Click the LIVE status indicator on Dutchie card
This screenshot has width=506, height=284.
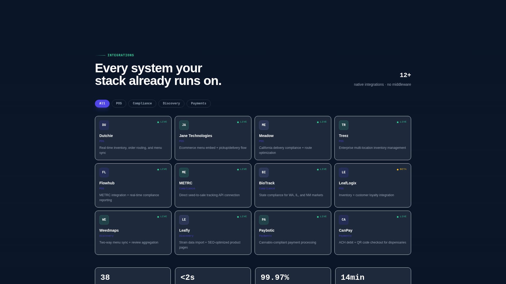click(x=162, y=122)
